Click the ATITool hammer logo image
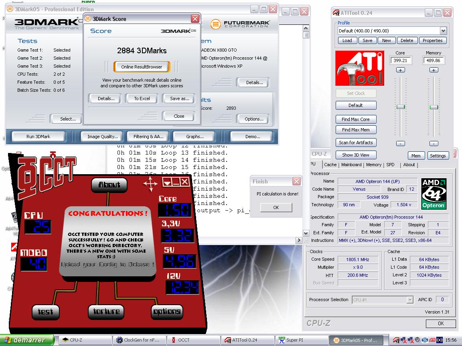462x346 pixels. point(359,68)
